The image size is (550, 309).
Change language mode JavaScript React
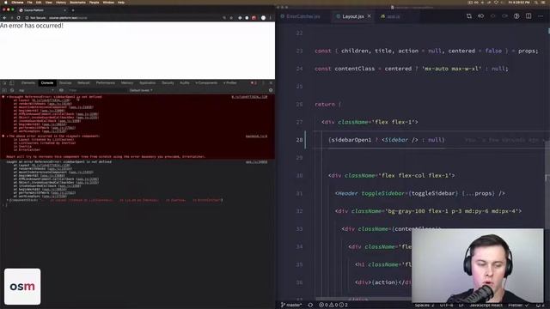point(486,306)
